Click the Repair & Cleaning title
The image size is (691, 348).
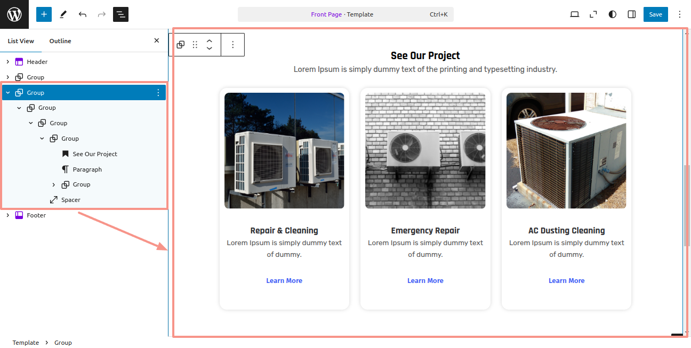tap(284, 231)
